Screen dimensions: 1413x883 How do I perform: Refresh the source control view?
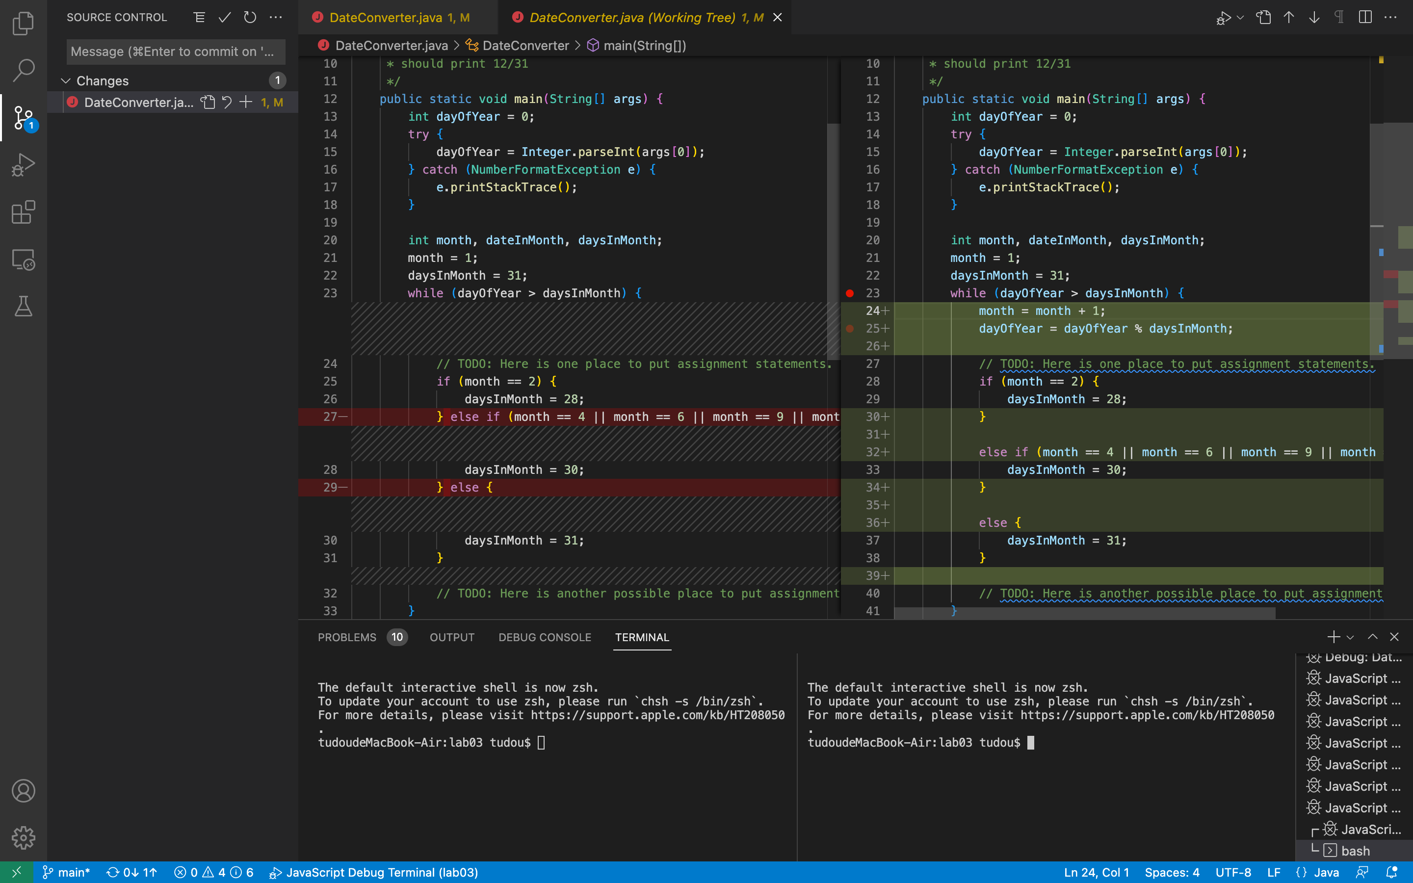pyautogui.click(x=250, y=18)
